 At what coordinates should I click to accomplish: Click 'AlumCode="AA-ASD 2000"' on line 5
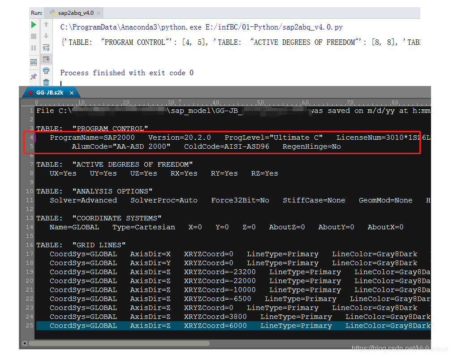point(121,146)
